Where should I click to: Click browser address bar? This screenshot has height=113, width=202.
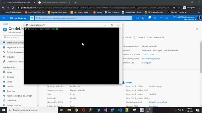click(x=96, y=8)
